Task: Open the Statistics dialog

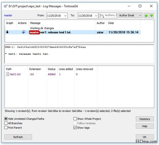Action: 145,119
